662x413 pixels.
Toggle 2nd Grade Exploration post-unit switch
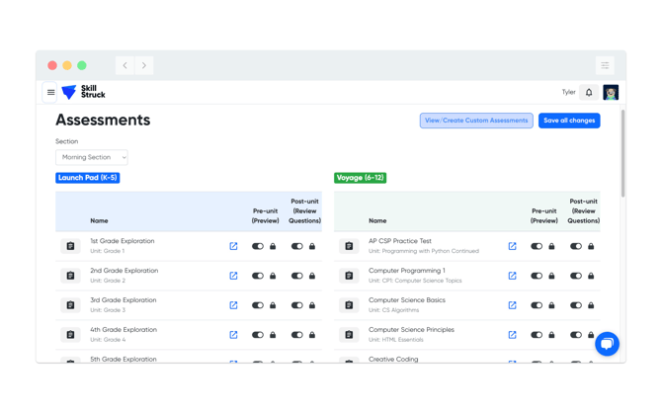coord(296,276)
